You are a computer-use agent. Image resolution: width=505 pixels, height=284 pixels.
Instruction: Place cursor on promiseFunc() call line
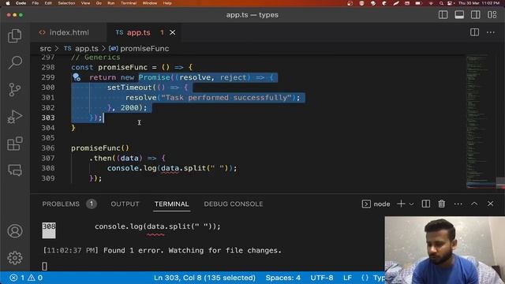(x=100, y=148)
